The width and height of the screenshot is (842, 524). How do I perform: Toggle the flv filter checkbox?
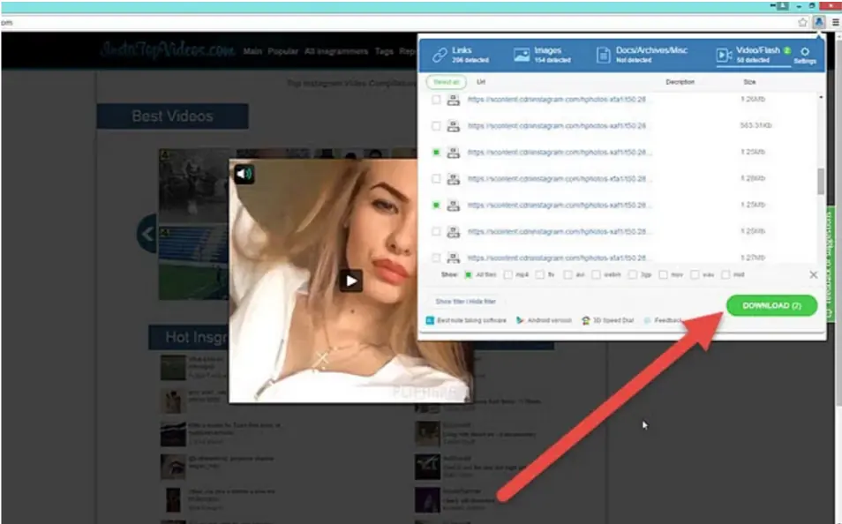click(x=540, y=275)
